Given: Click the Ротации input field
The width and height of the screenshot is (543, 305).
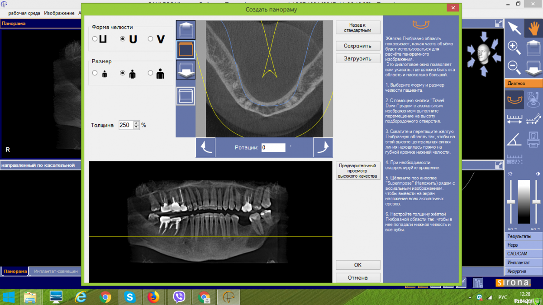Looking at the screenshot, I should [273, 148].
